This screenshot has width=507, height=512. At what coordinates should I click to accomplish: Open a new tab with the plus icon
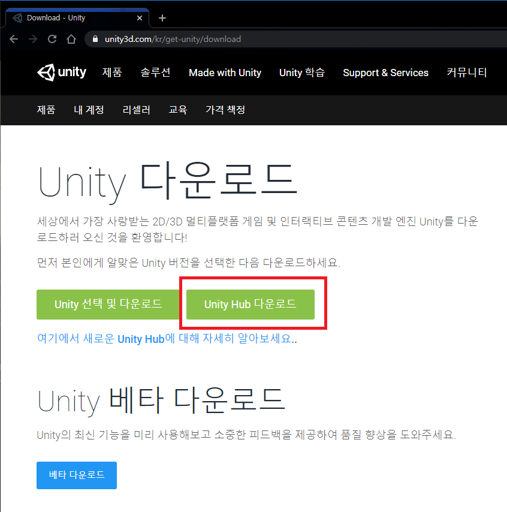coord(162,18)
